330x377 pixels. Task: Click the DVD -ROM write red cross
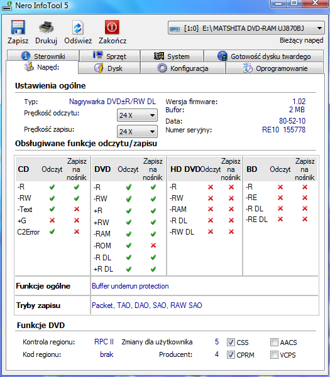pos(153,245)
